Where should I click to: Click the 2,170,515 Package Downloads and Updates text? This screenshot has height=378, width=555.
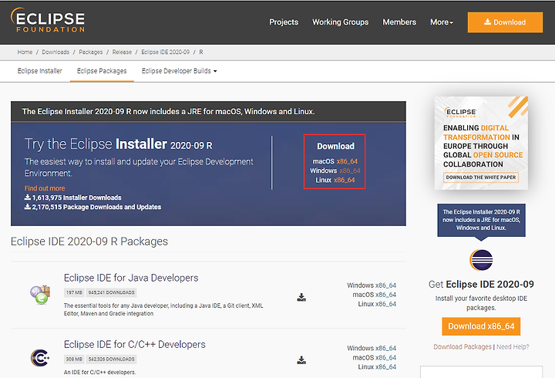click(x=92, y=207)
